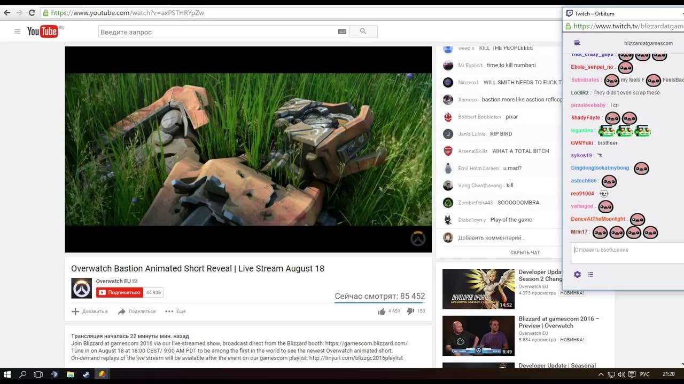Open Windows Start menu

7,374
